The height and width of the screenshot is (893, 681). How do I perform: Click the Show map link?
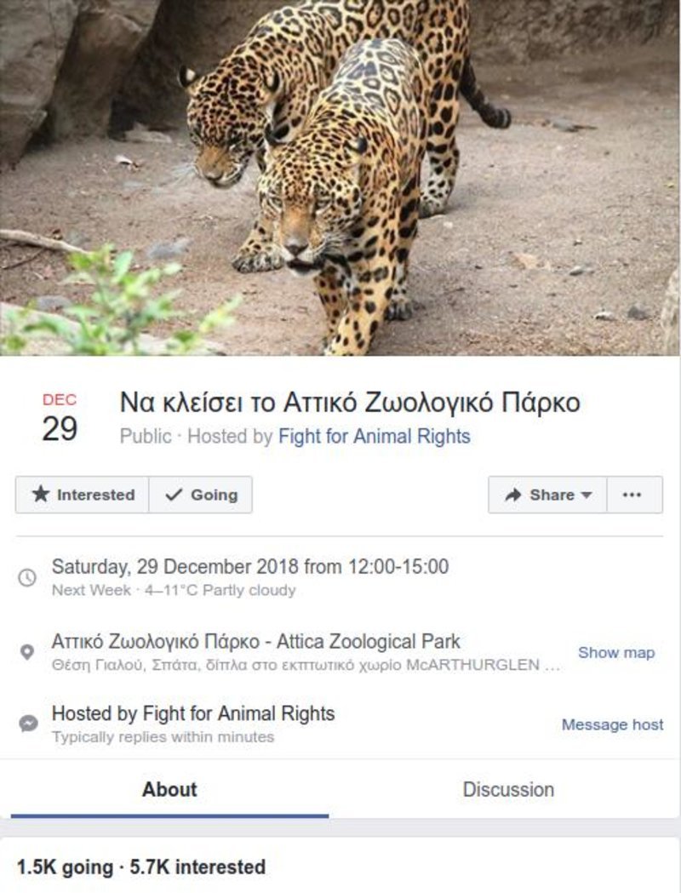click(616, 653)
